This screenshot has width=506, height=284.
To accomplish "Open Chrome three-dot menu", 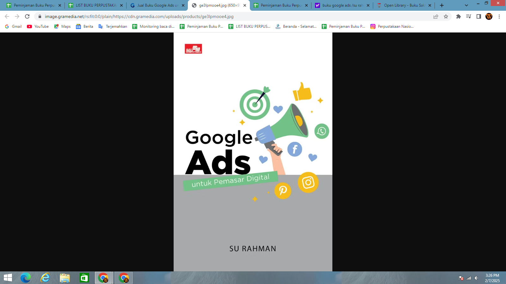I will pyautogui.click(x=499, y=16).
